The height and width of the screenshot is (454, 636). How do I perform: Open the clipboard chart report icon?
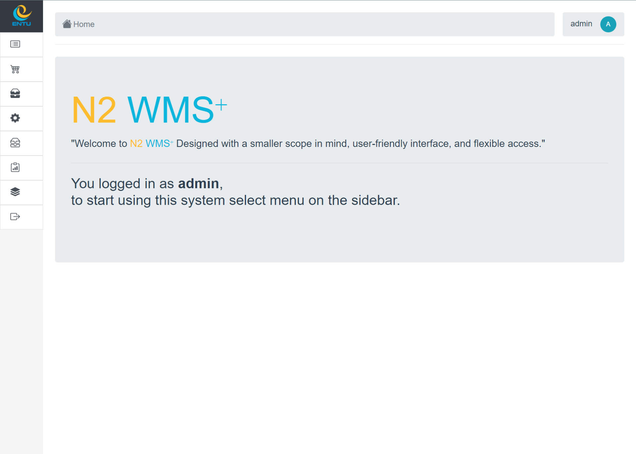[15, 167]
